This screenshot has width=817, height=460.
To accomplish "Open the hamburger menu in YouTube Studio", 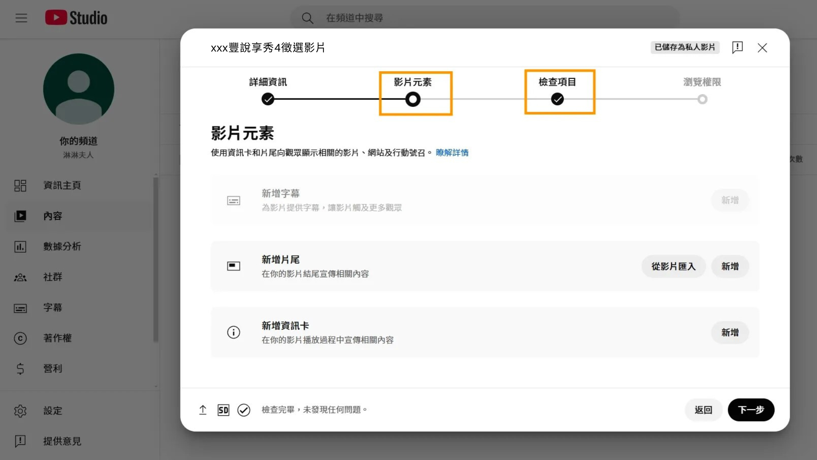I will point(21,18).
